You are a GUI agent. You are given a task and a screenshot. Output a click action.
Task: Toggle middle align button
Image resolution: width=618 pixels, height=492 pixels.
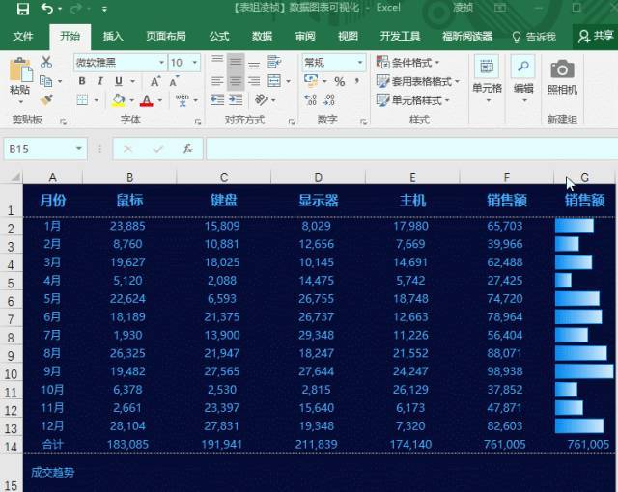click(x=236, y=62)
